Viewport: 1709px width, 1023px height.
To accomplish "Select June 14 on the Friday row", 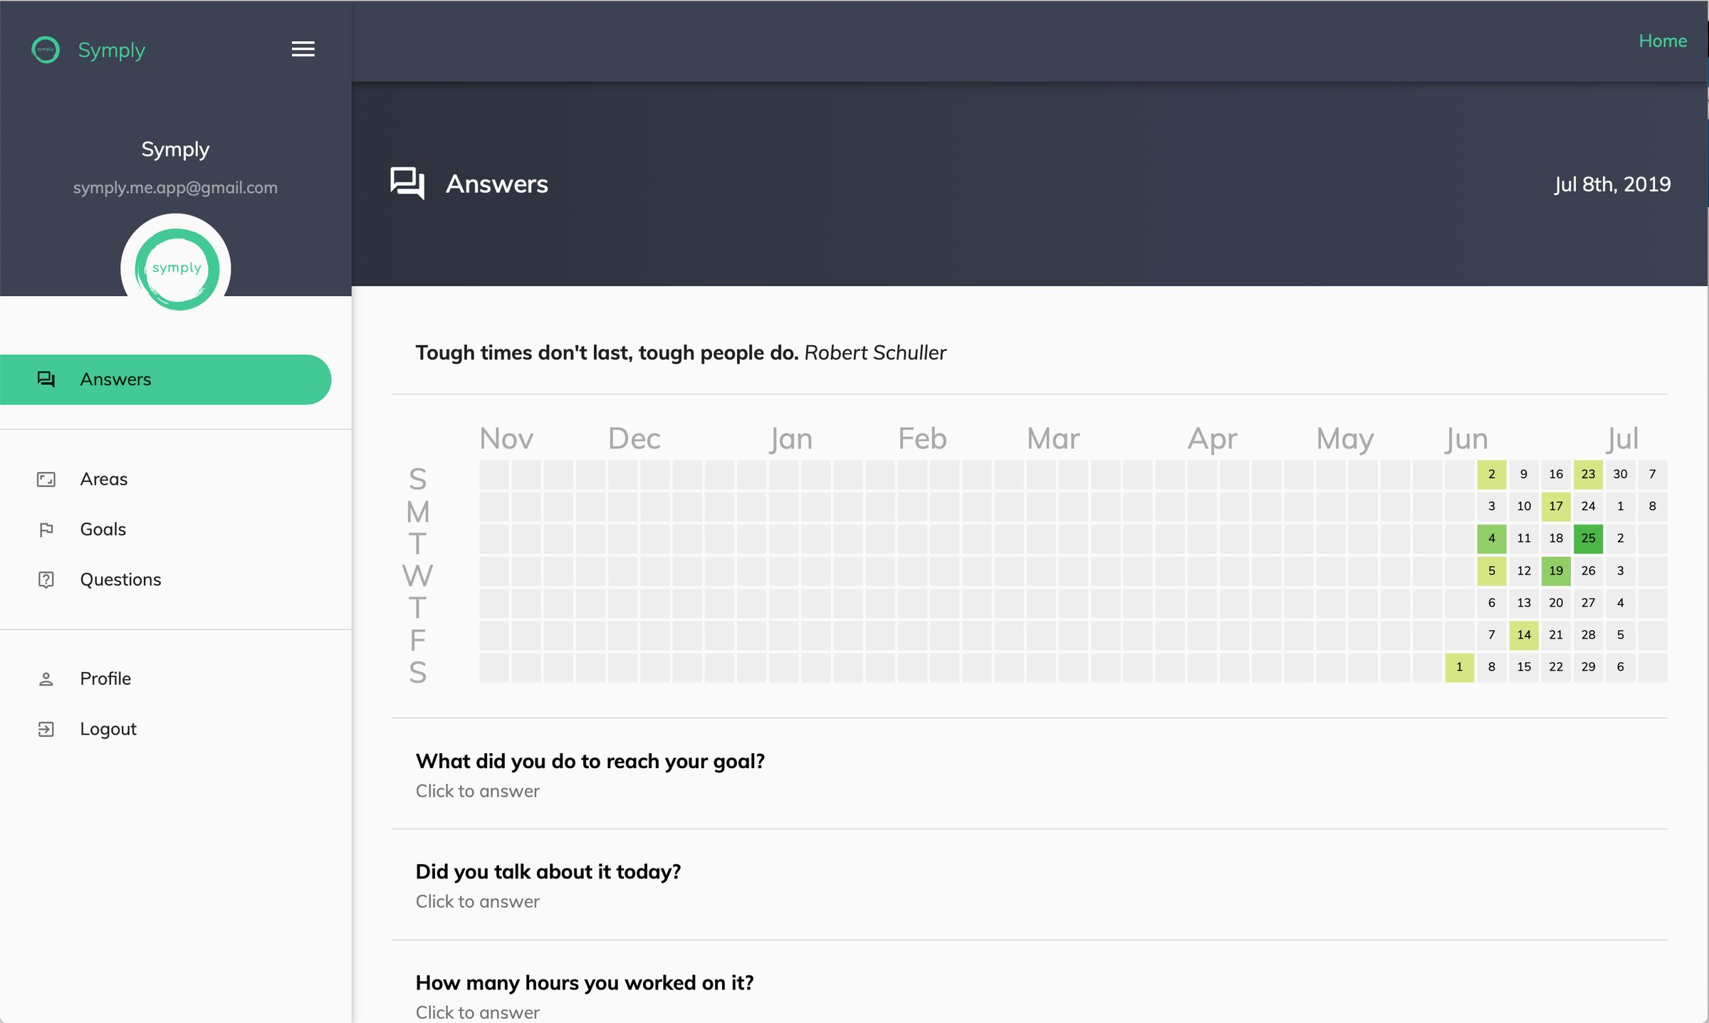I will pos(1523,634).
